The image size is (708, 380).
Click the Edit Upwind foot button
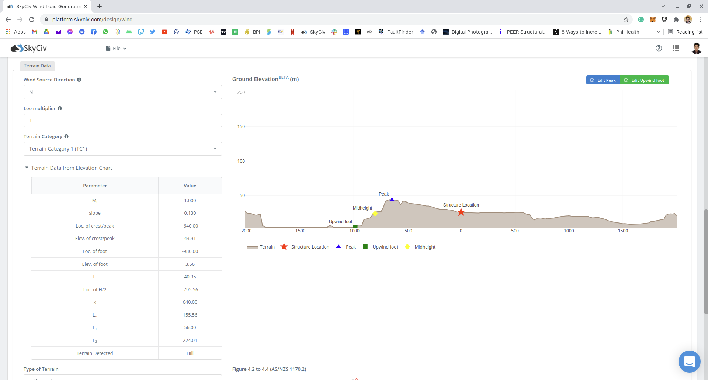pyautogui.click(x=644, y=80)
